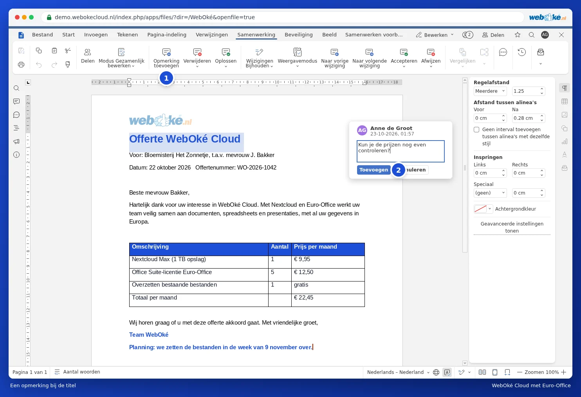
Task: Click Aantal woorden in the status bar
Action: point(78,372)
